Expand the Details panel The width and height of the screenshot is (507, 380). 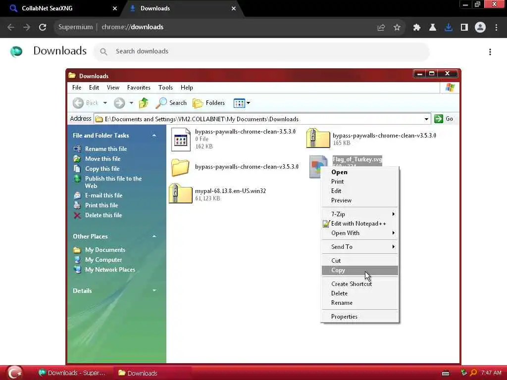(x=154, y=290)
